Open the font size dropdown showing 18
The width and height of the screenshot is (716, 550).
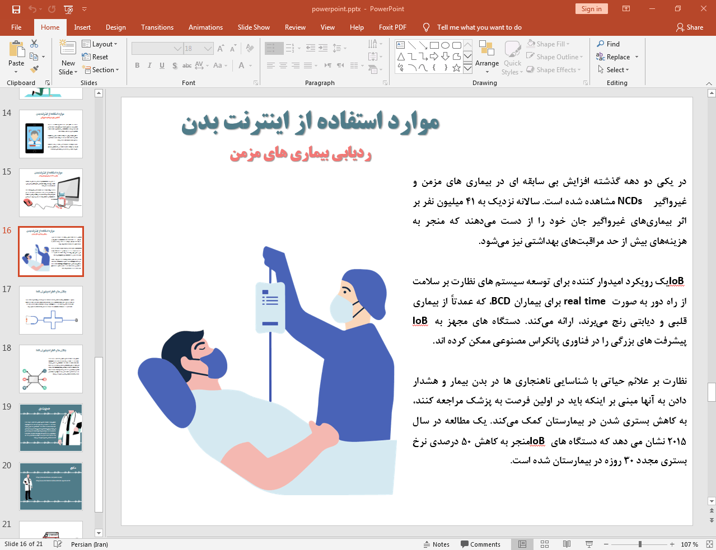point(199,49)
